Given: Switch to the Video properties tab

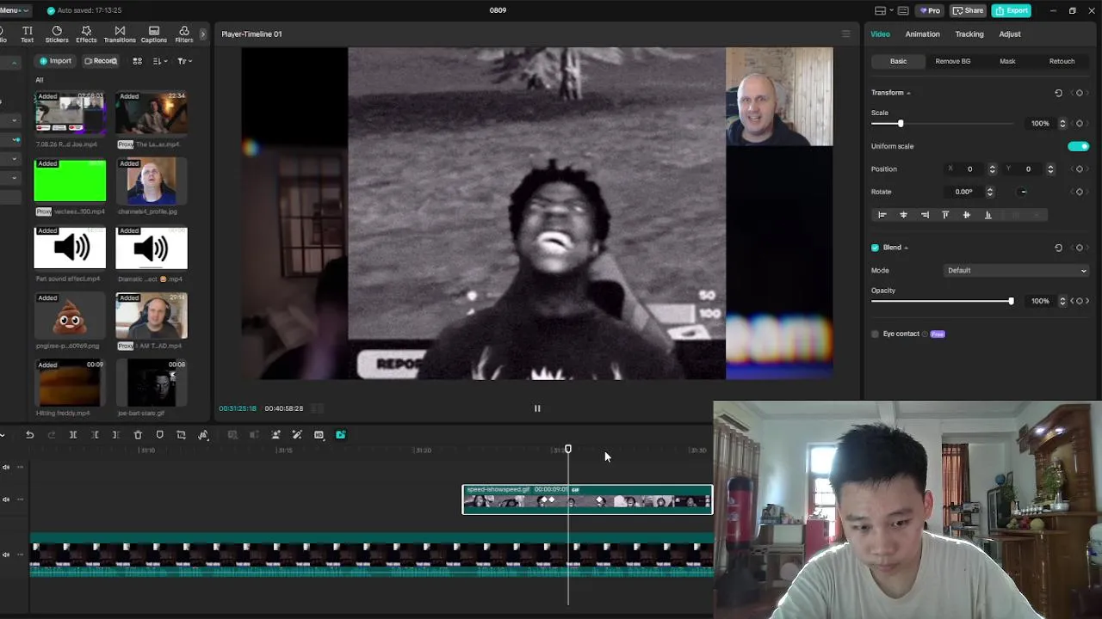Looking at the screenshot, I should pos(880,34).
